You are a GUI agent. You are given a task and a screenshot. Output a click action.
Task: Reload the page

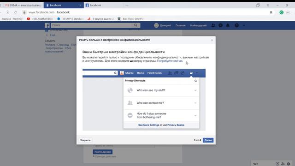[x=15, y=12]
